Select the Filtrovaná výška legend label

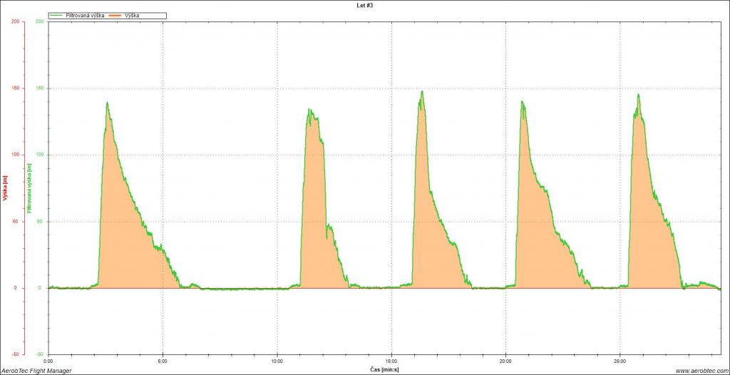pos(85,15)
